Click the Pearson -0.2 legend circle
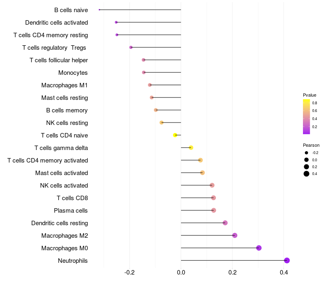Screen dimensions: 324x283 point(306,153)
